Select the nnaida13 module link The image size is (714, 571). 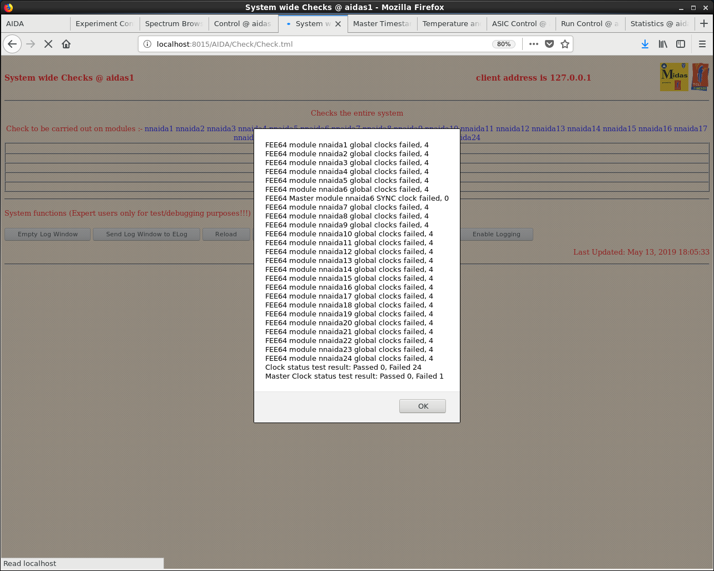[548, 128]
